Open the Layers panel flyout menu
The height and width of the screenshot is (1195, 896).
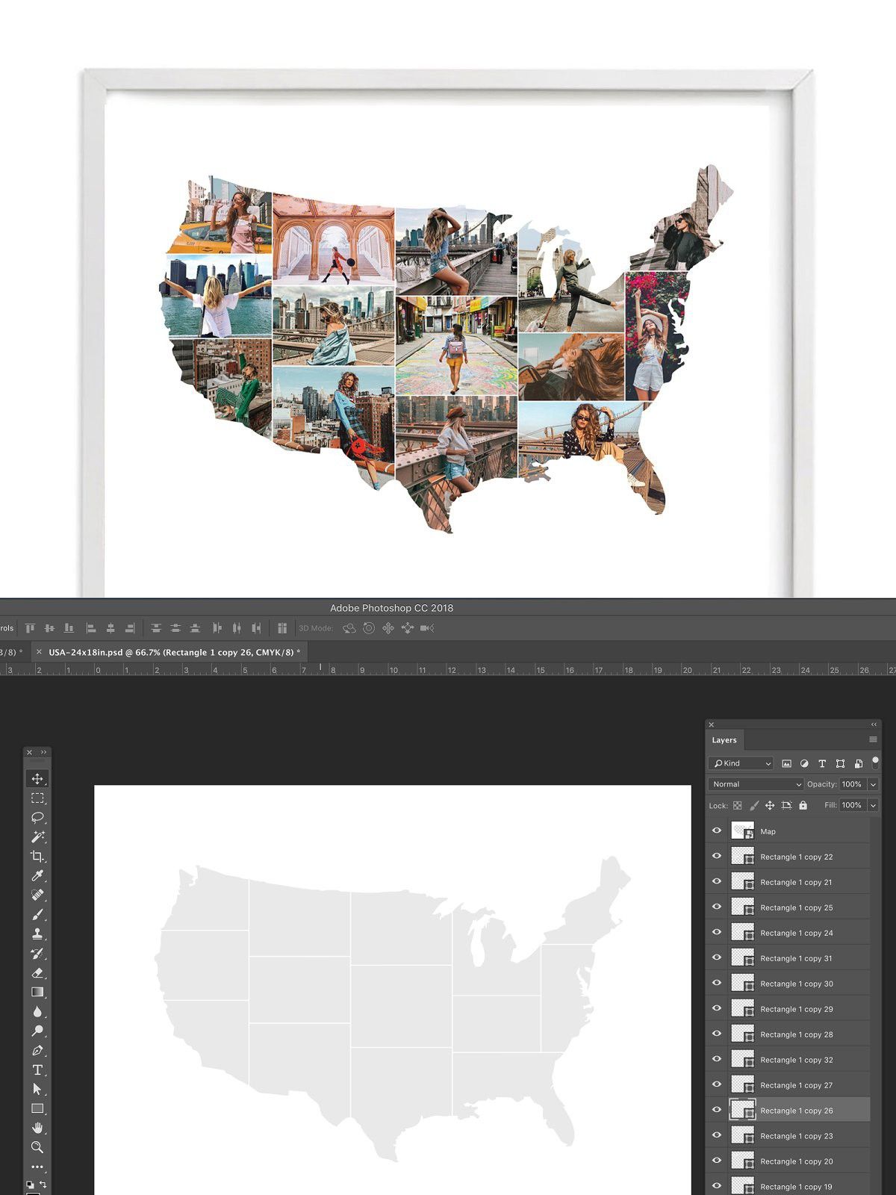873,739
